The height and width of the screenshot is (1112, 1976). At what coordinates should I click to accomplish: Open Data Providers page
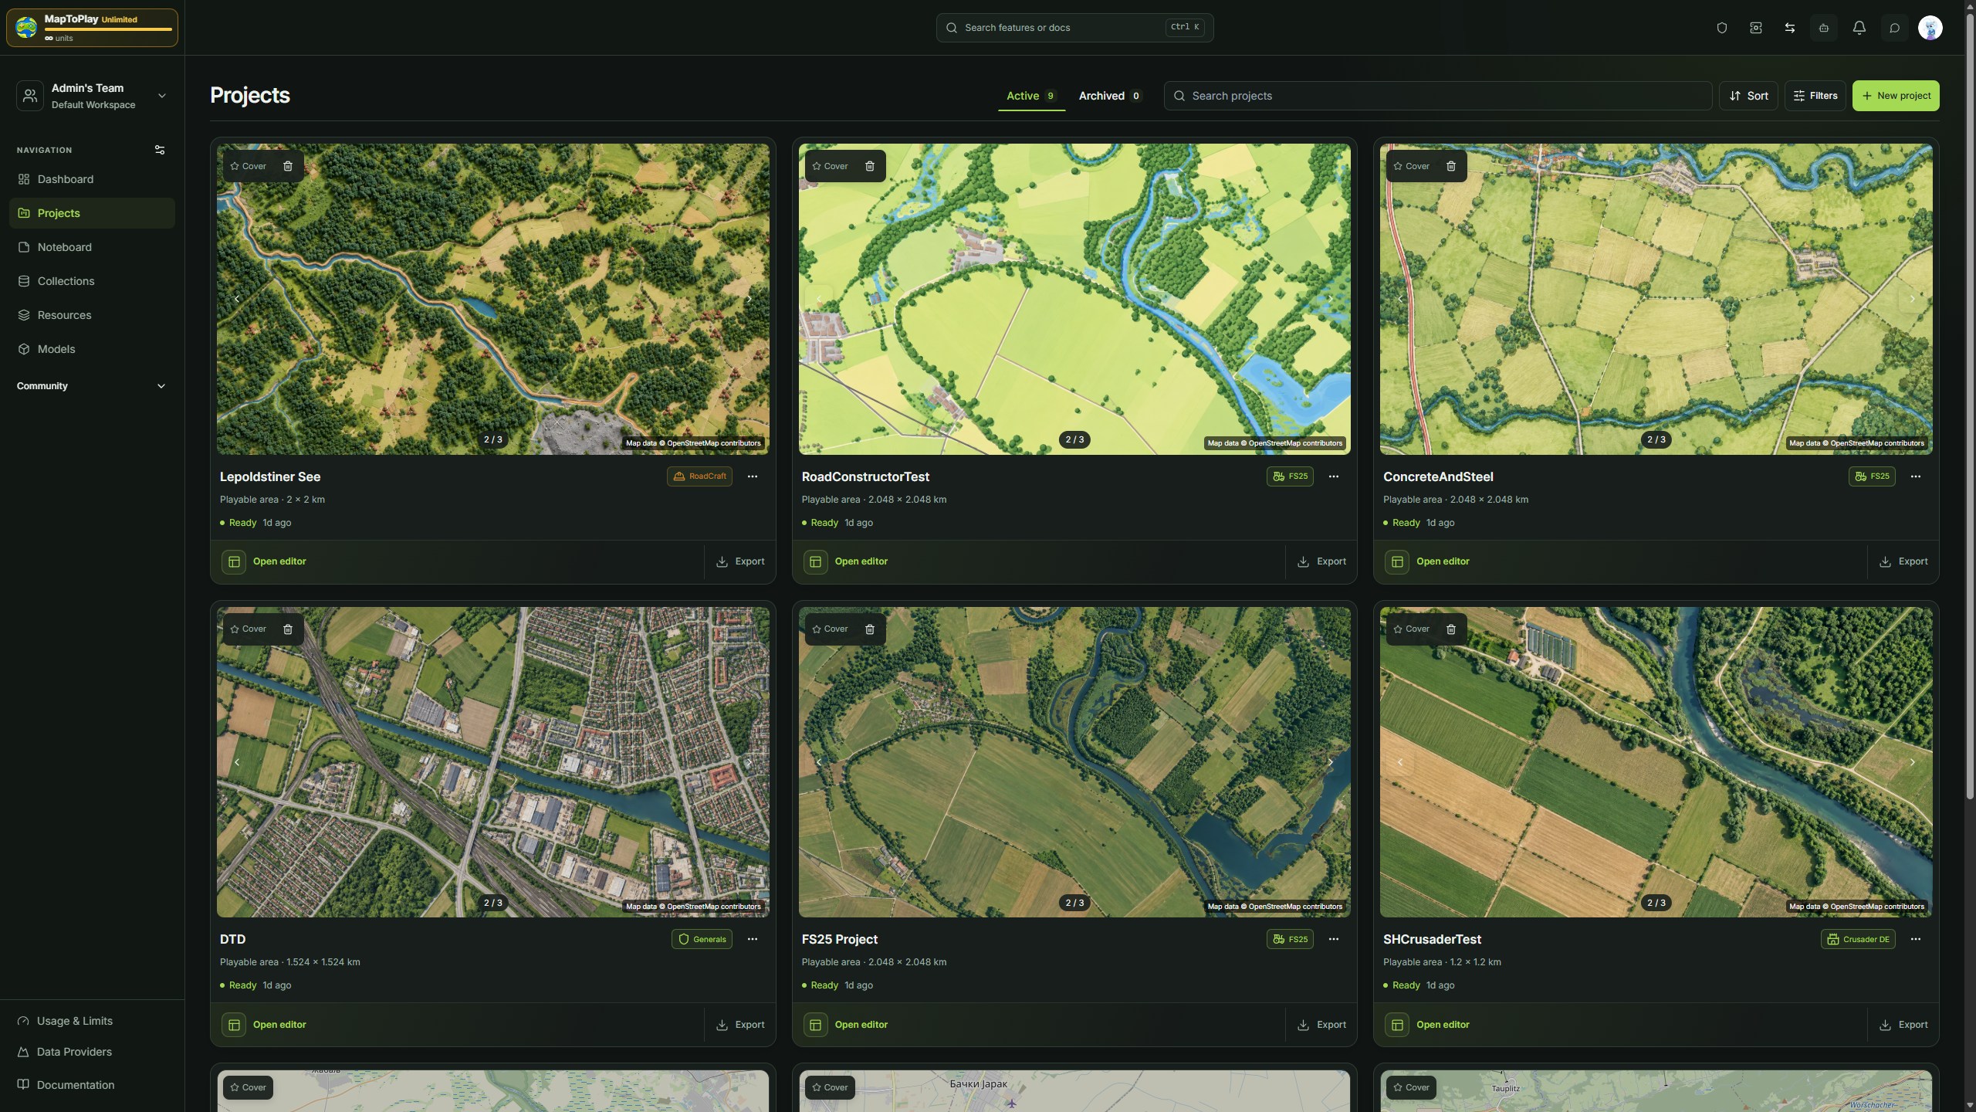pyautogui.click(x=92, y=1052)
